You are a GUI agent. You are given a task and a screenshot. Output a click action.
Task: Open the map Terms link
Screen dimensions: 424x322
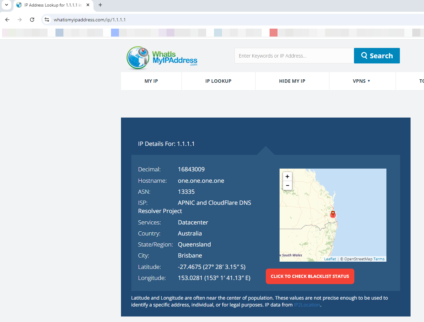(x=379, y=259)
